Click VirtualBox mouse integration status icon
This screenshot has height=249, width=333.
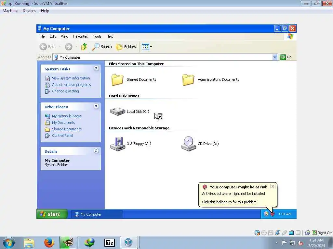[x=307, y=233]
